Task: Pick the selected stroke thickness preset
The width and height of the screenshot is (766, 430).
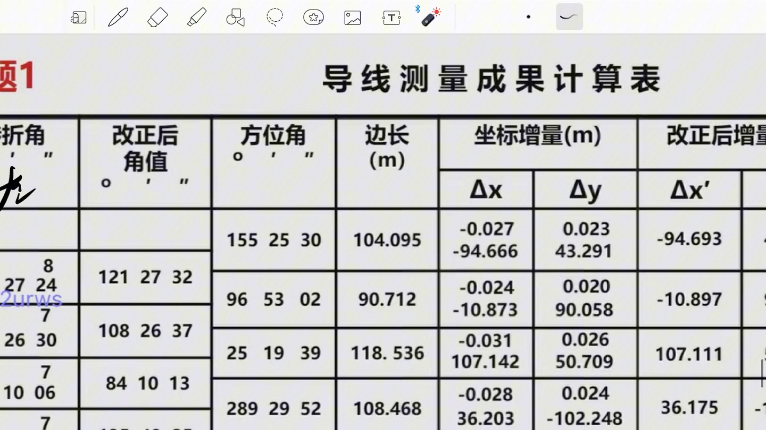Action: [569, 16]
